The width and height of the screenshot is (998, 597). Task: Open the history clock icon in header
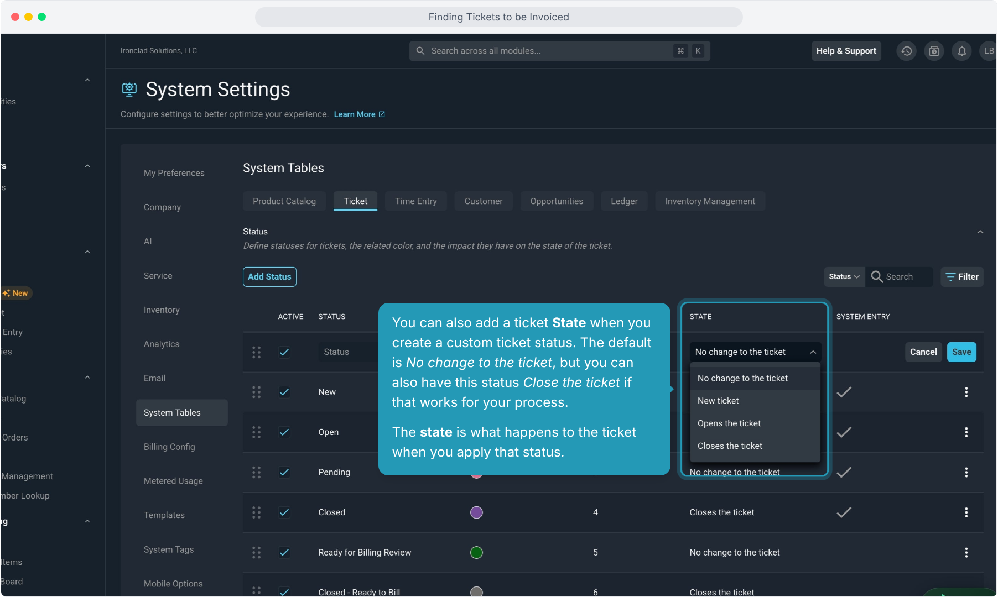click(x=906, y=51)
